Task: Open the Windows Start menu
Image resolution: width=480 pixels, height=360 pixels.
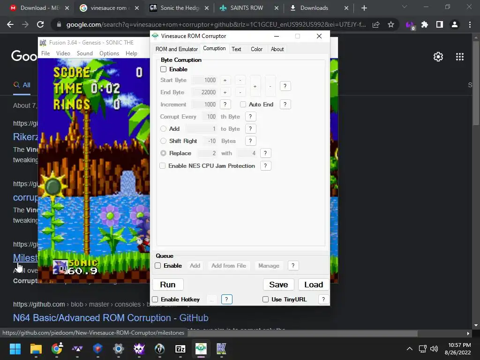Action: pos(15,349)
